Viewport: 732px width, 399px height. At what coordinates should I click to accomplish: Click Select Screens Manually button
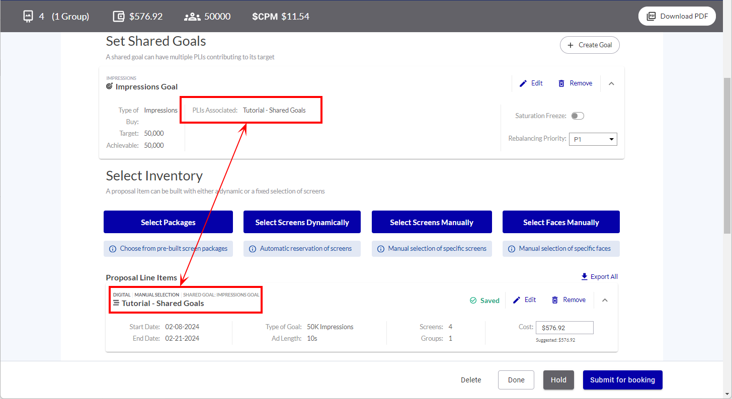click(432, 222)
